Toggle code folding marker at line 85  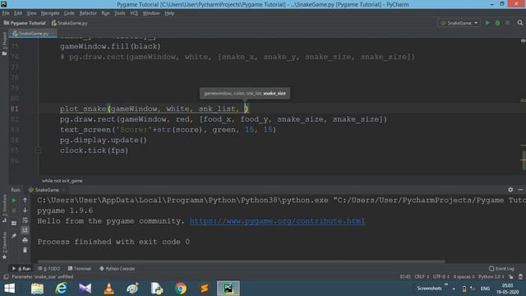pyautogui.click(x=39, y=150)
